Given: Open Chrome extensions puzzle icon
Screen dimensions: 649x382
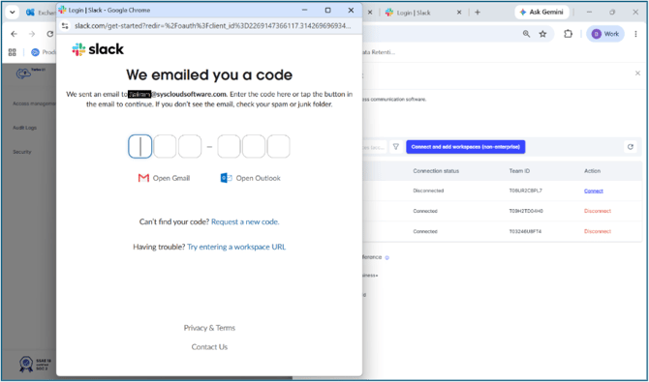Looking at the screenshot, I should click(x=568, y=34).
